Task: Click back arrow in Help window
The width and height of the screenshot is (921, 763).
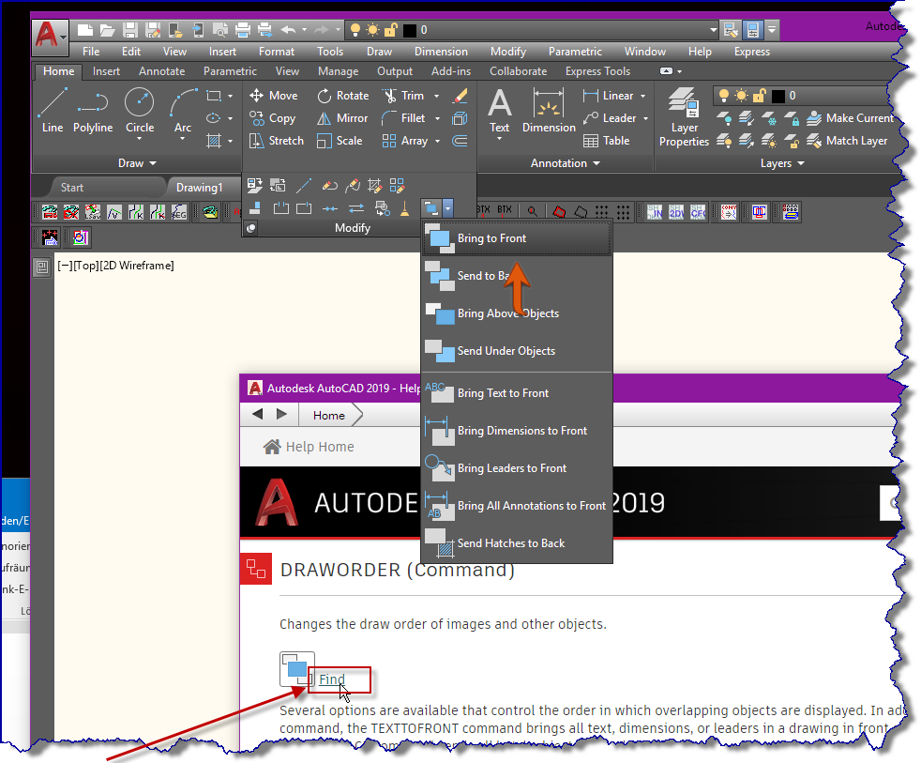Action: click(x=257, y=414)
